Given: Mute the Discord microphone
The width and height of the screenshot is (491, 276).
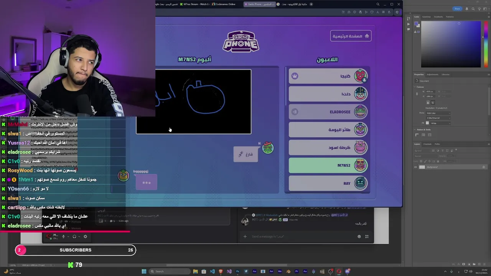Looking at the screenshot, I should coord(63,237).
